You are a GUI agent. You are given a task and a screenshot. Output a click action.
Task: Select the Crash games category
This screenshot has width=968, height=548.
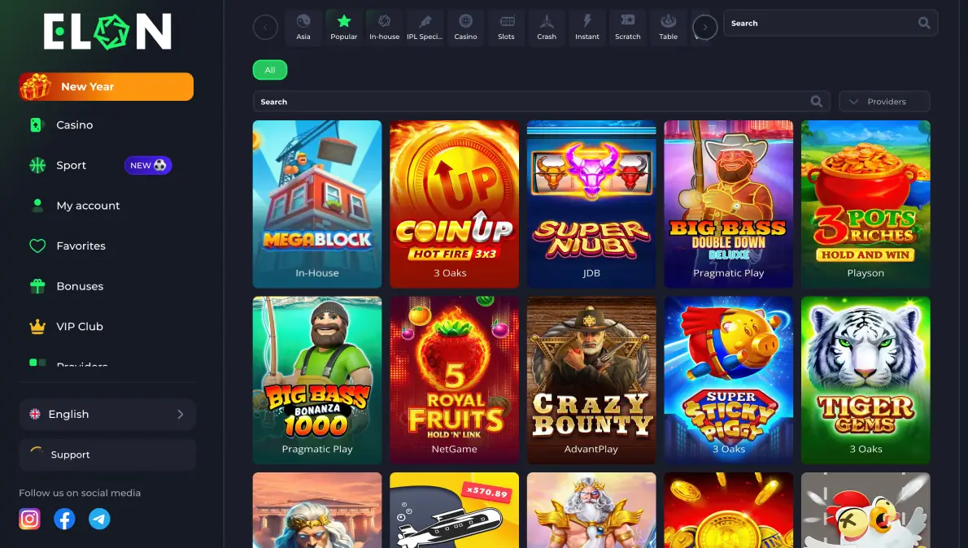[547, 27]
